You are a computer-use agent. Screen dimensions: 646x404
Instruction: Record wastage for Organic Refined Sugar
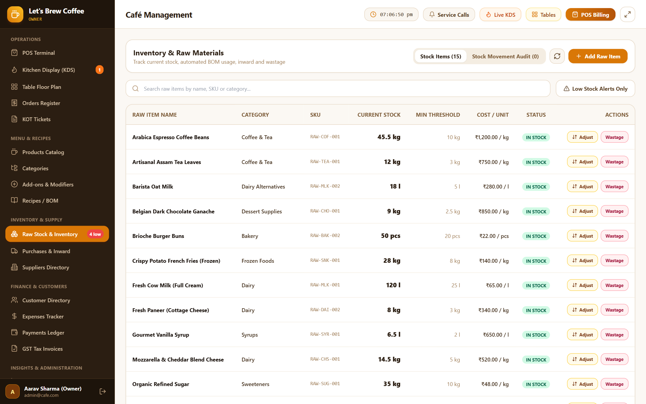614,384
